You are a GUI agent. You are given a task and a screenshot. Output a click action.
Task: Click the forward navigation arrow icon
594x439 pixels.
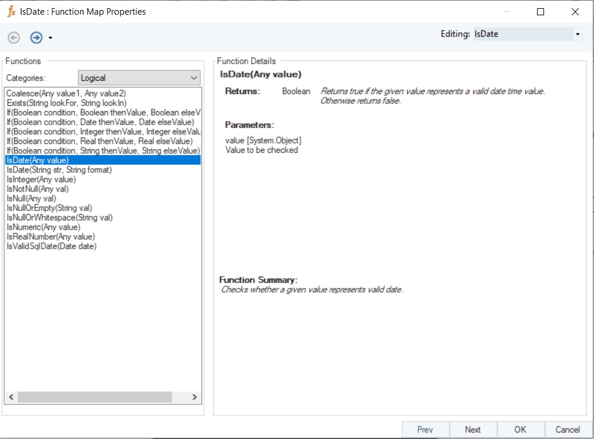[36, 38]
